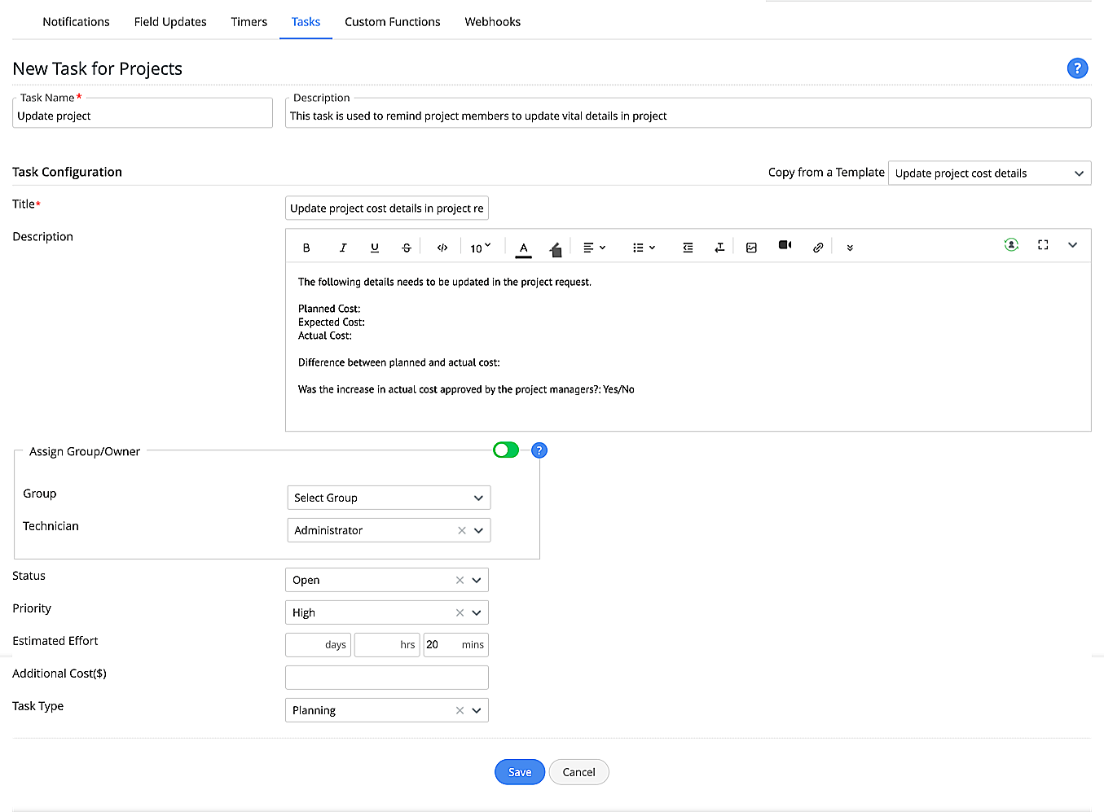This screenshot has height=812, width=1104.
Task: Choose a font color in the editor
Action: point(523,248)
